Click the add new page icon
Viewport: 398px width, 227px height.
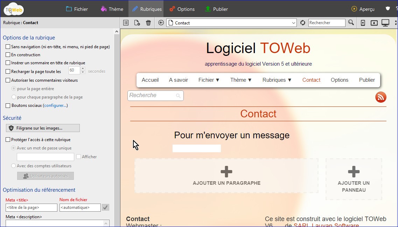coord(137,23)
